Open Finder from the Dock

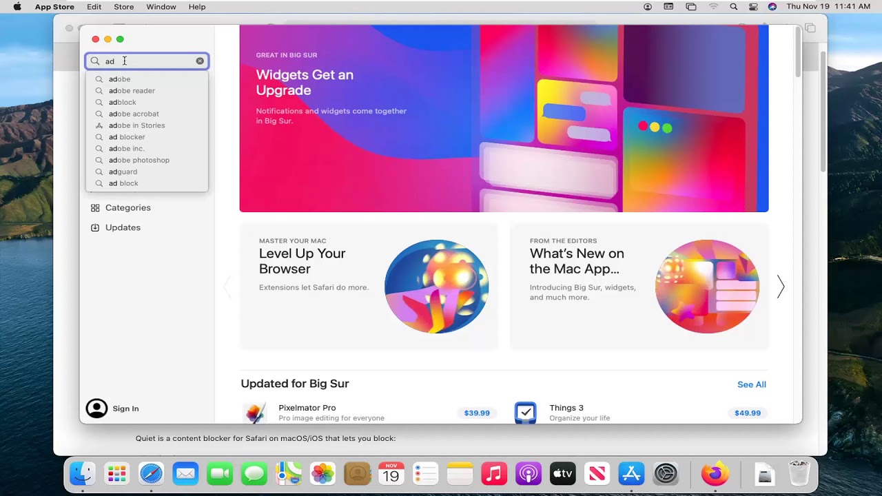83,474
